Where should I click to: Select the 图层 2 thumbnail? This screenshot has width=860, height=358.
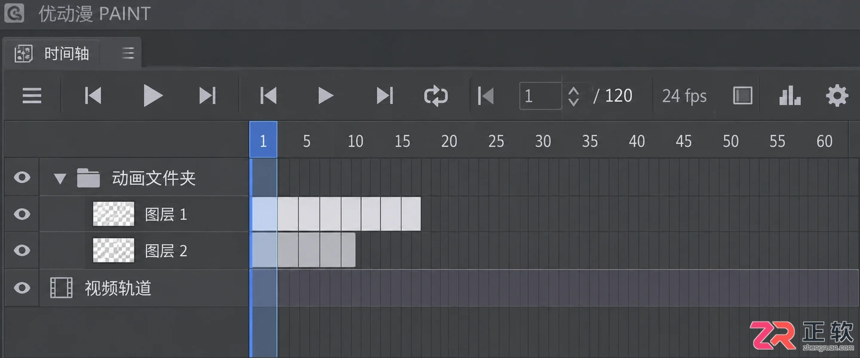[113, 251]
